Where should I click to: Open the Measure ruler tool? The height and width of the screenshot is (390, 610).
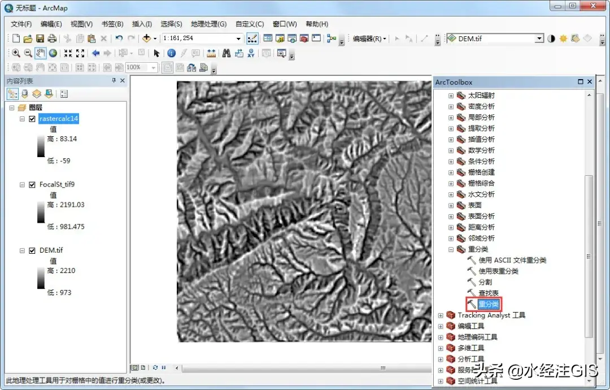(x=211, y=53)
